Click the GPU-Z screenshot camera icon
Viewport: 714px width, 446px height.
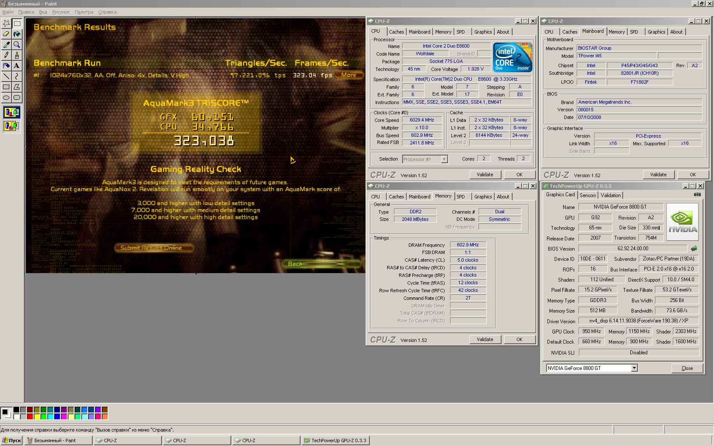[x=697, y=195]
